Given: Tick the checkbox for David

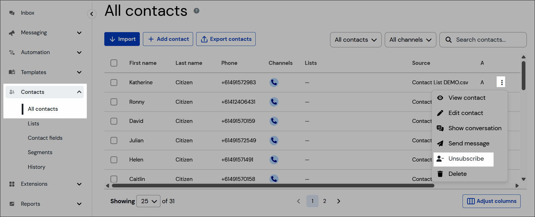Looking at the screenshot, I should click(114, 121).
